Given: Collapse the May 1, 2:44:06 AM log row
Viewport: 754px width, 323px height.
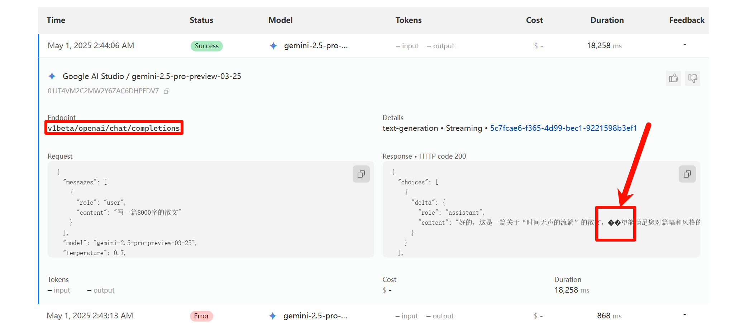Looking at the screenshot, I should point(91,46).
